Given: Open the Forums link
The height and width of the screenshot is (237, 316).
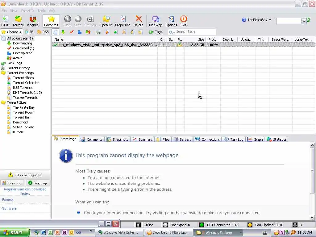Looking at the screenshot, I should coord(7,200).
